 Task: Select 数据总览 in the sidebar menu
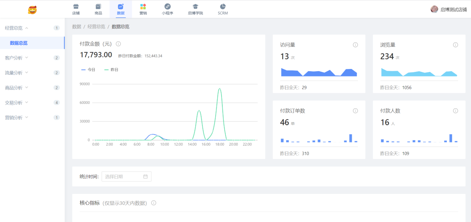pyautogui.click(x=19, y=43)
